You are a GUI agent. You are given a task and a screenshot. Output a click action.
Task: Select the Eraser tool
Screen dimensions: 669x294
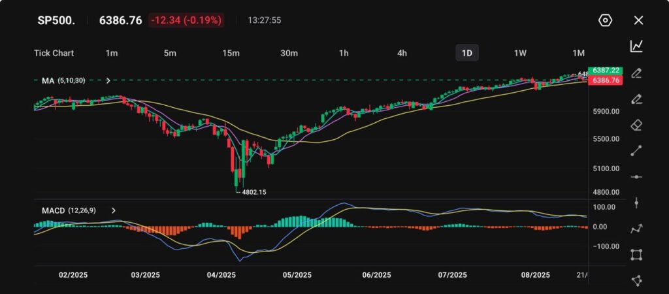point(636,125)
